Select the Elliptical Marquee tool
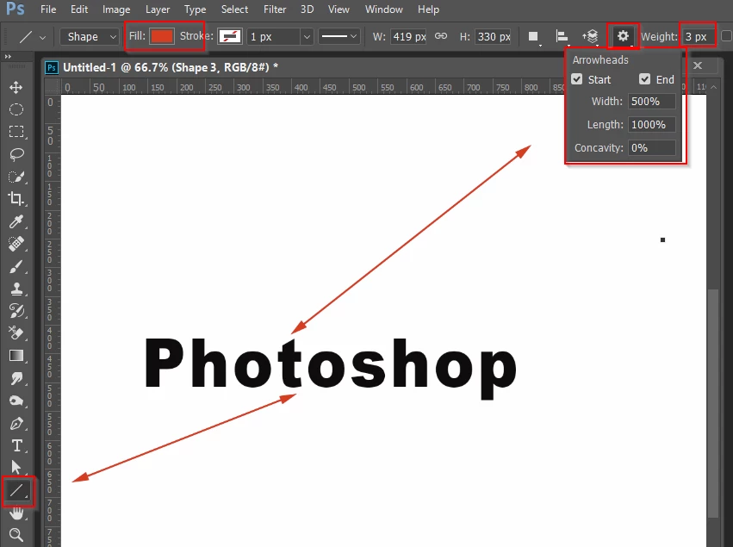The width and height of the screenshot is (733, 547). click(16, 109)
